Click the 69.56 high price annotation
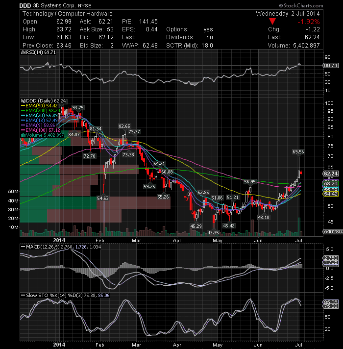 298,152
